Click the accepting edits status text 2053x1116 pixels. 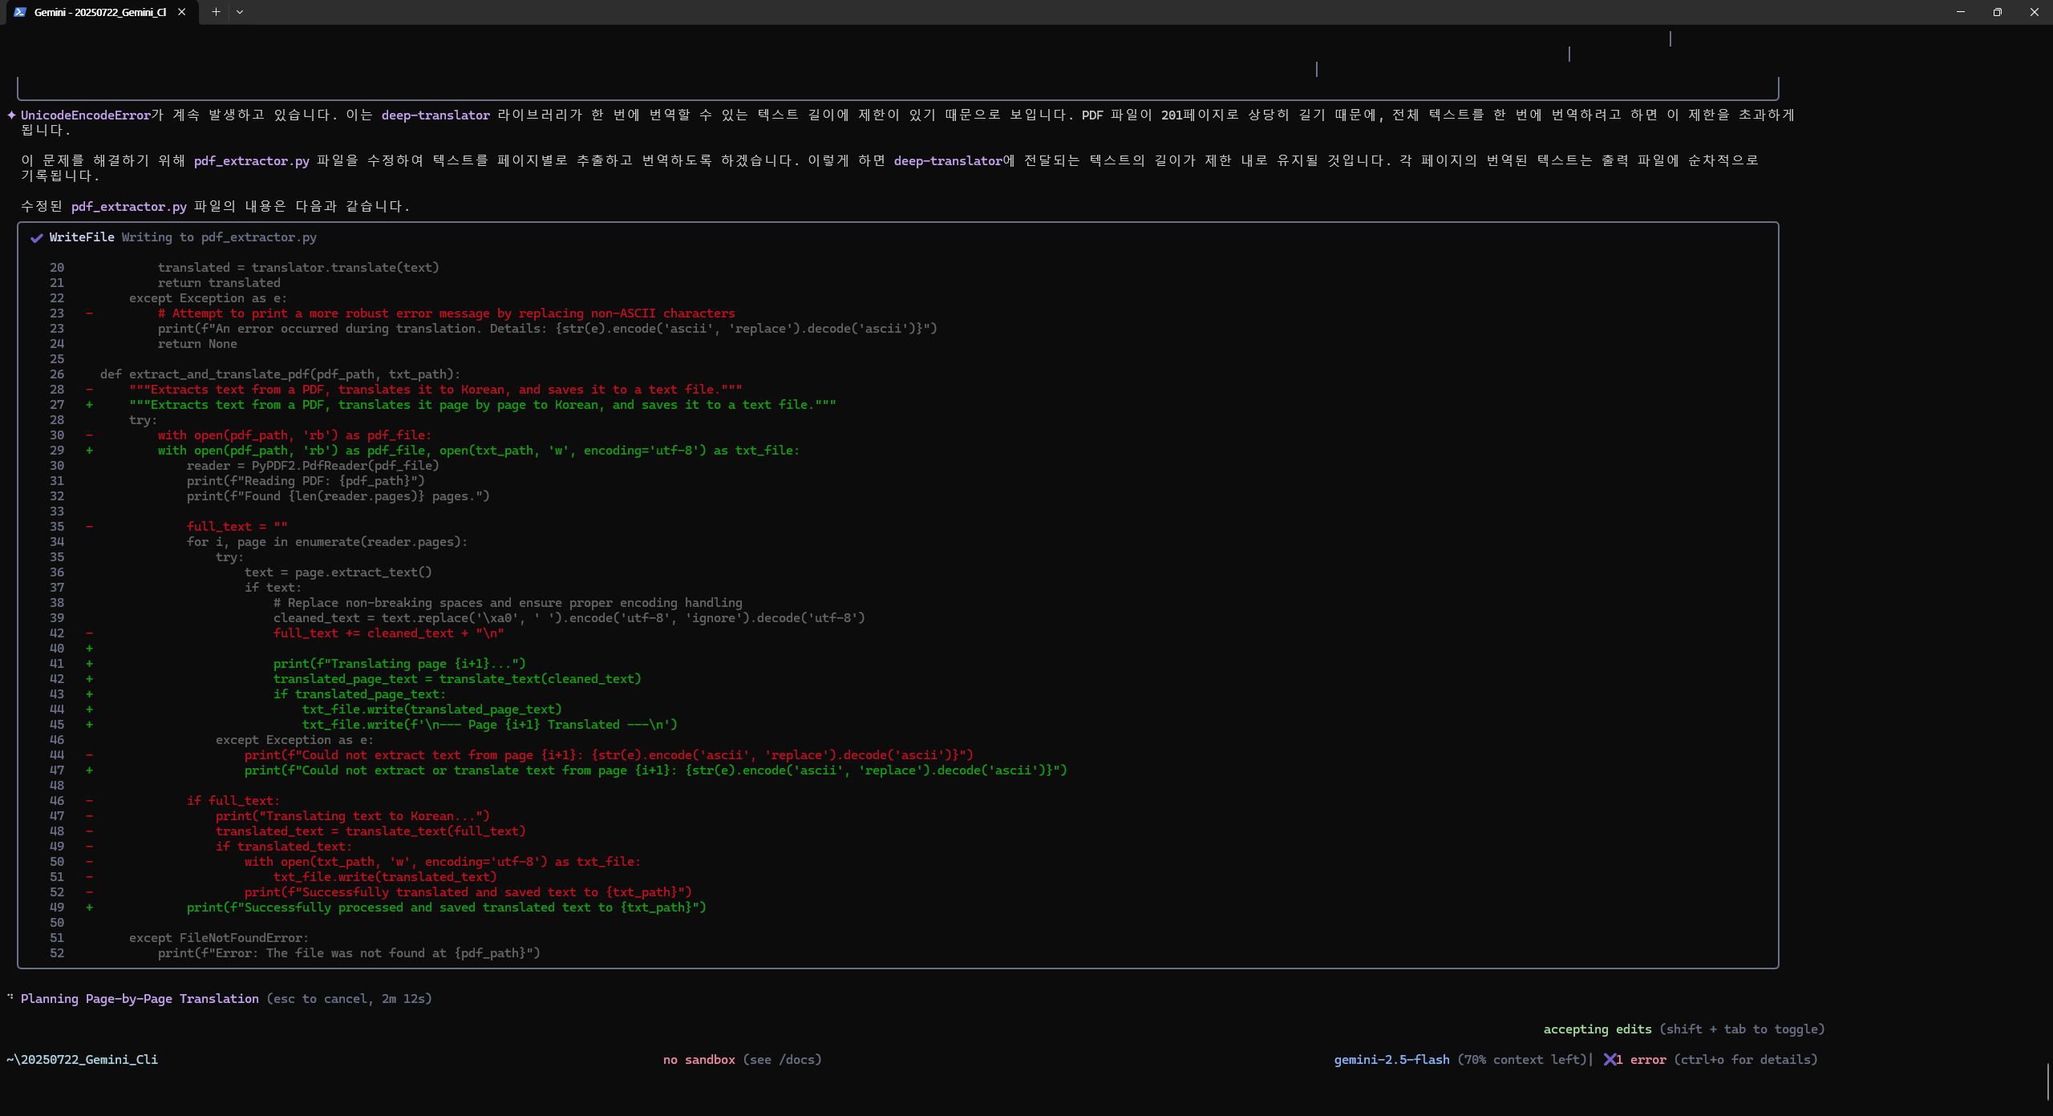coord(1597,1029)
